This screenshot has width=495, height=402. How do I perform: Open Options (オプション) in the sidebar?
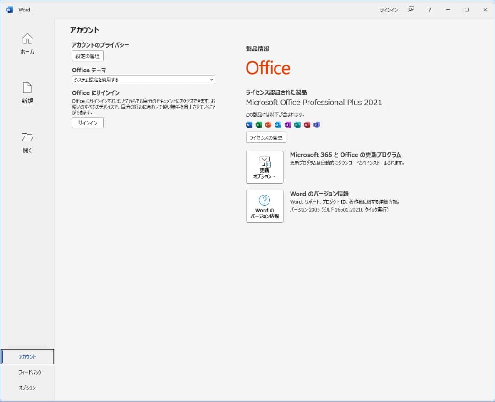coord(27,388)
